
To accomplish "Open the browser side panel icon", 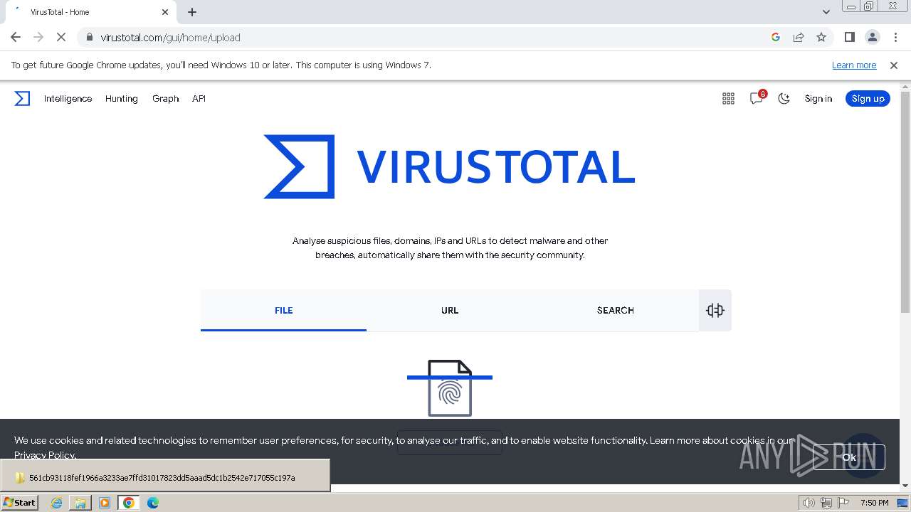I will tap(850, 37).
